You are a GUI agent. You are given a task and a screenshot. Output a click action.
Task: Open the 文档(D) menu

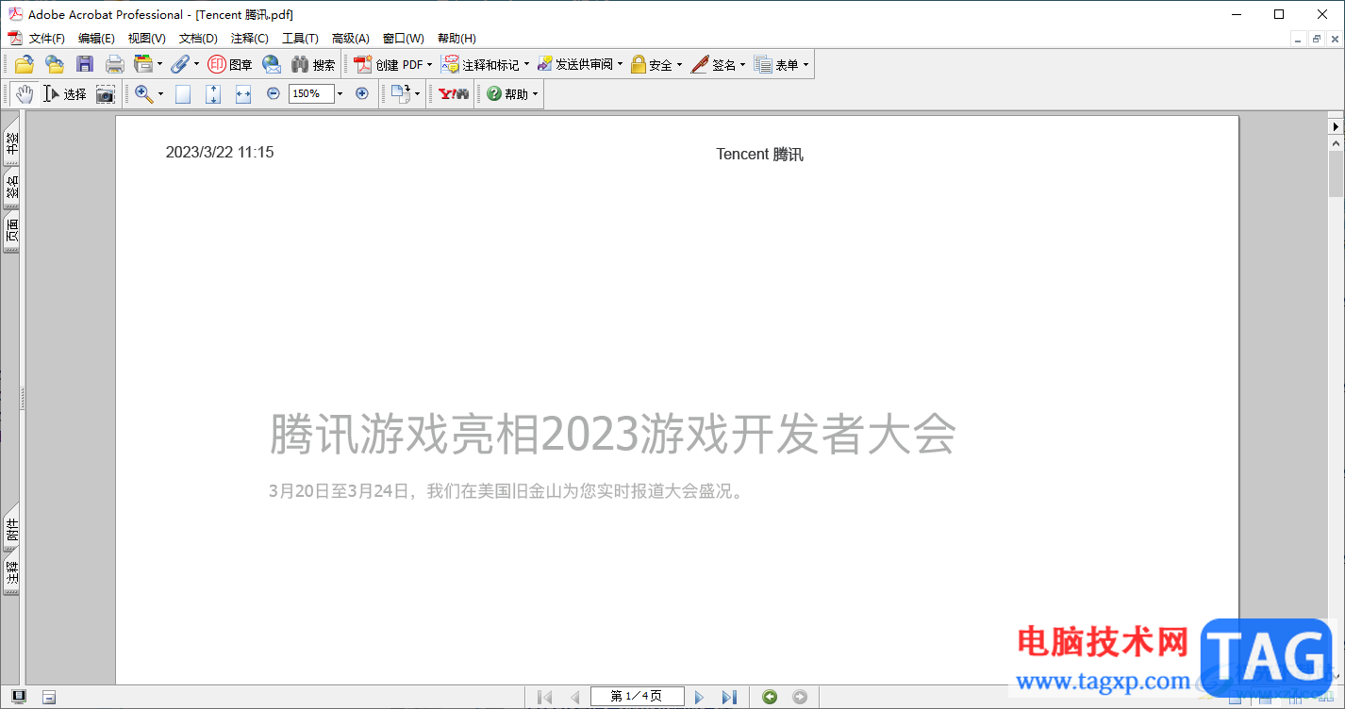(198, 39)
